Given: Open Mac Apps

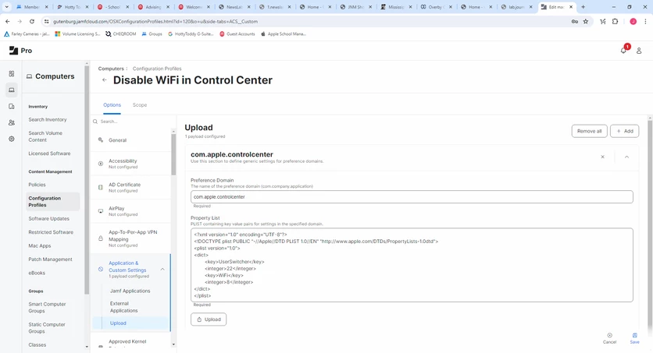Looking at the screenshot, I should pyautogui.click(x=40, y=246).
